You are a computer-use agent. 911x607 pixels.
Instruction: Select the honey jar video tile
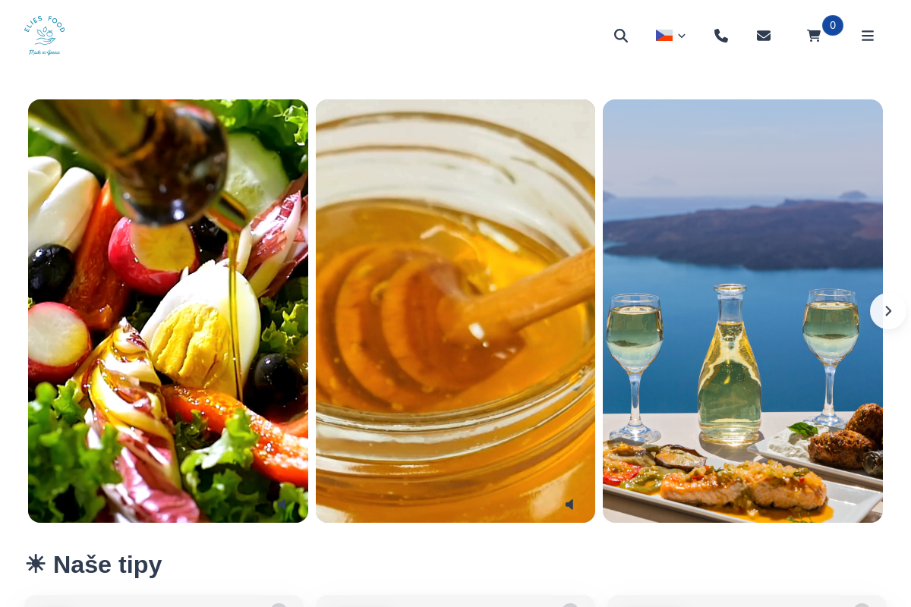(455, 311)
